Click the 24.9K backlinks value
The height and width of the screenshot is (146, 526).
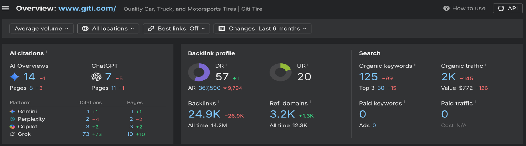(x=204, y=114)
